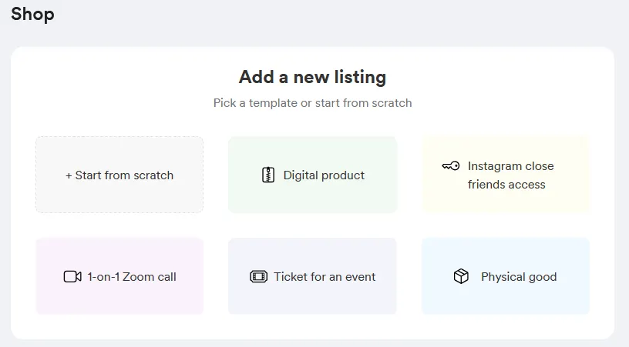Image resolution: width=629 pixels, height=347 pixels.
Task: Click the key icon for Instagram access
Action: 451,166
